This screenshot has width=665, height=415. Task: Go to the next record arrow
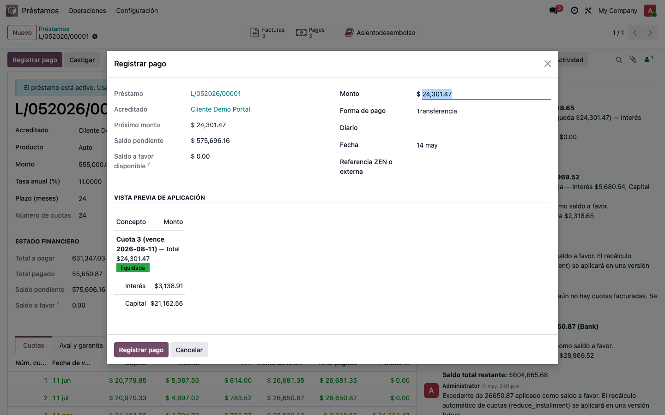(x=650, y=33)
